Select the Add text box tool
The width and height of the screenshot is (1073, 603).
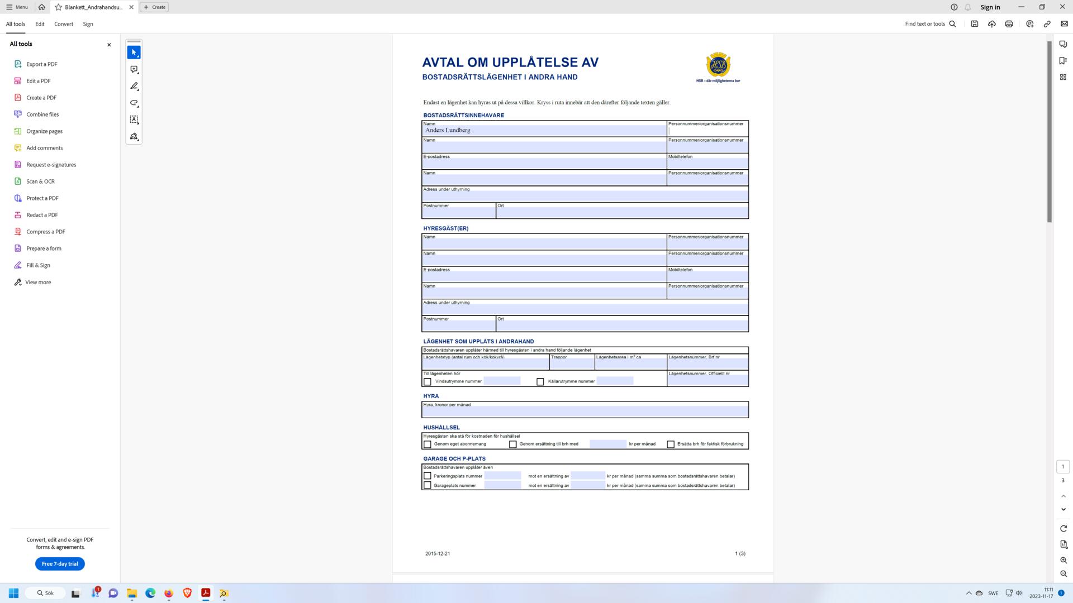click(134, 119)
